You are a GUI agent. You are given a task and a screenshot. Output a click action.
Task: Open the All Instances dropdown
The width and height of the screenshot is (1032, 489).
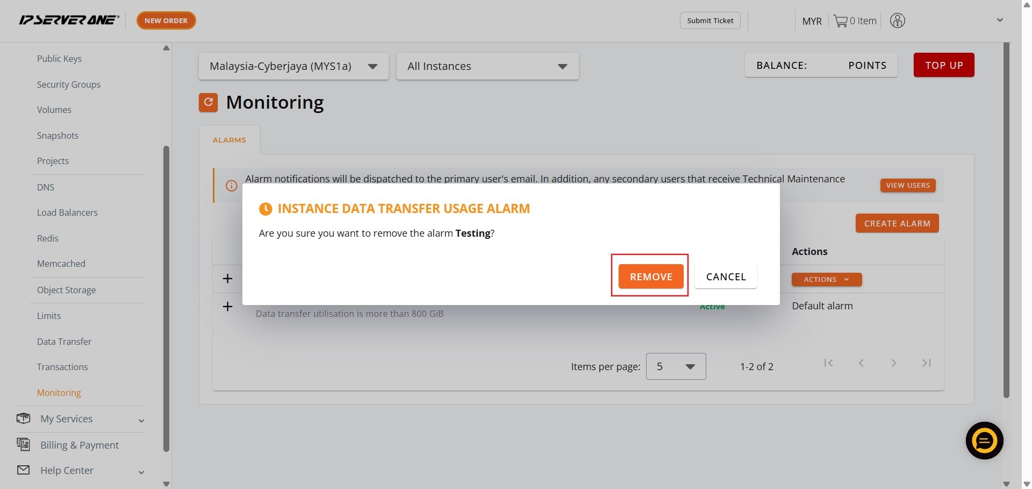point(487,66)
